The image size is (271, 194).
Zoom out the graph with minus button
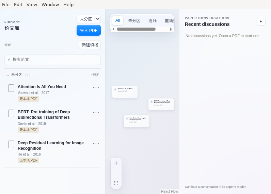[x=116, y=173]
